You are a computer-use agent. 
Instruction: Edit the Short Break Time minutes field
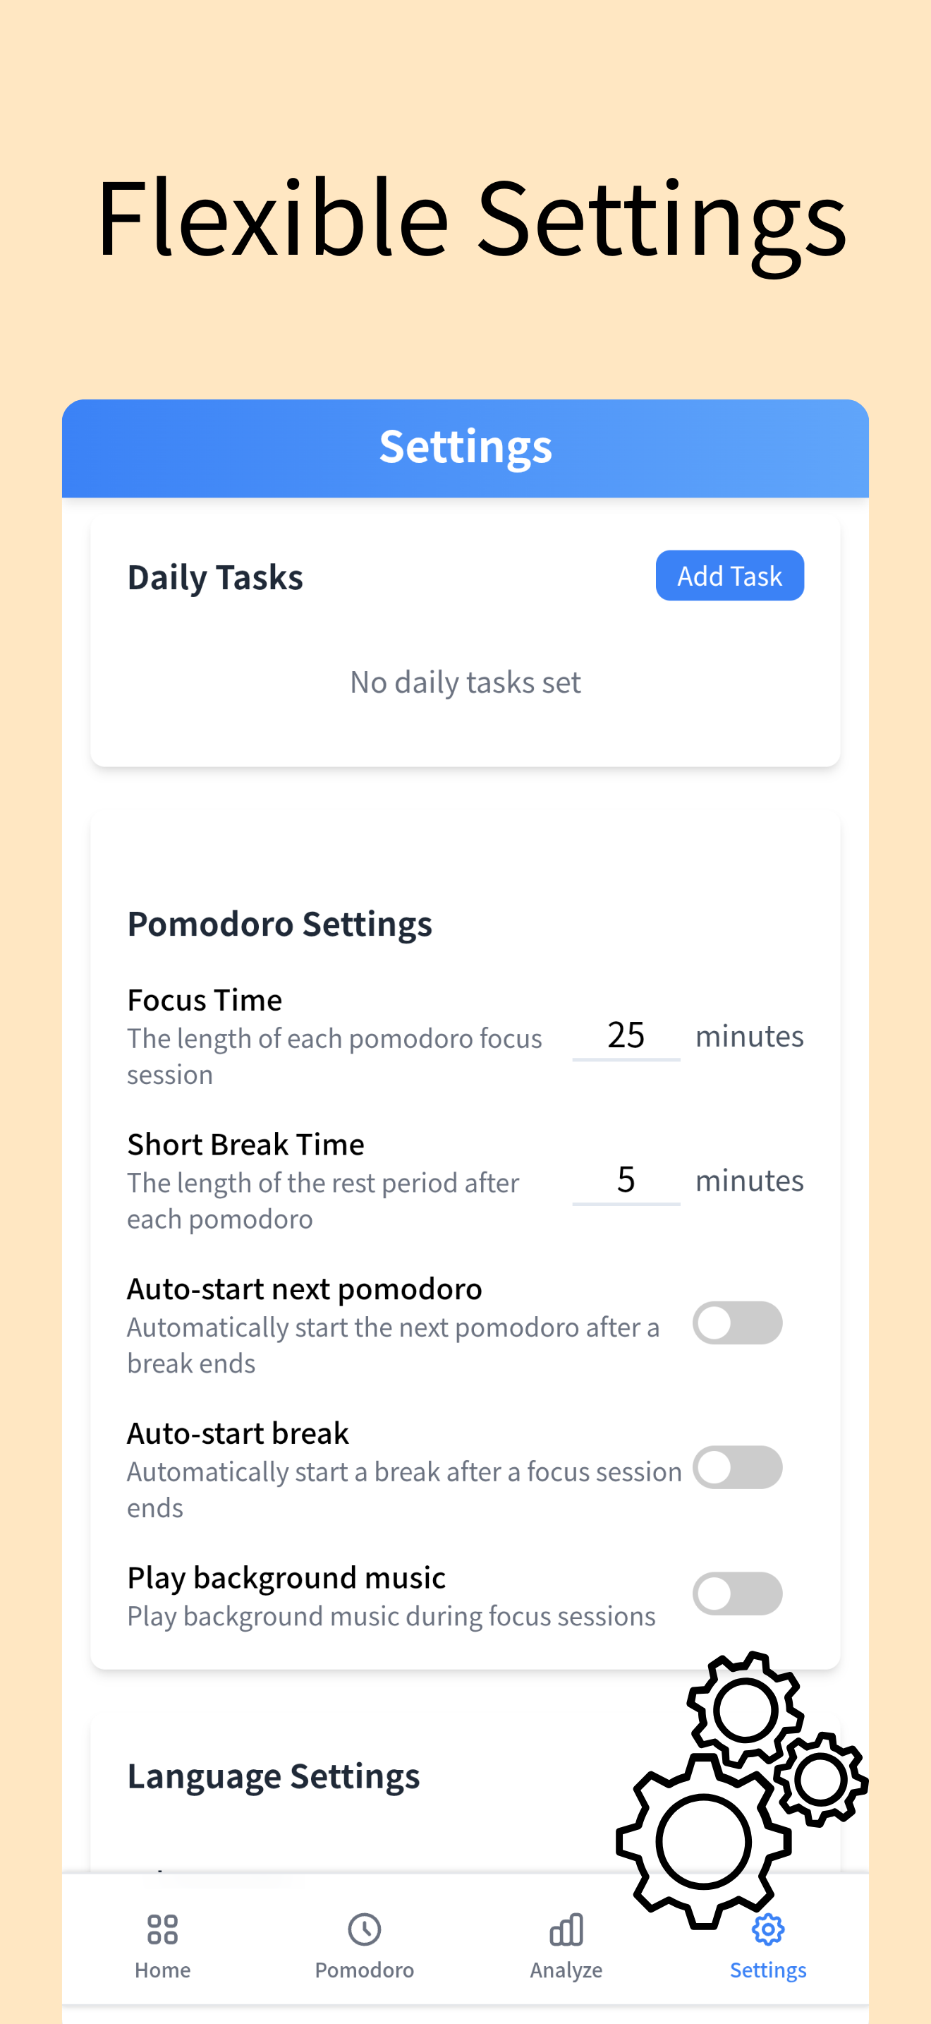pos(626,1180)
